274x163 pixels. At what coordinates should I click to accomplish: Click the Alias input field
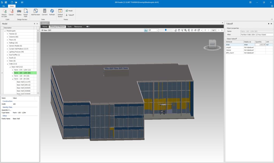click(257, 35)
